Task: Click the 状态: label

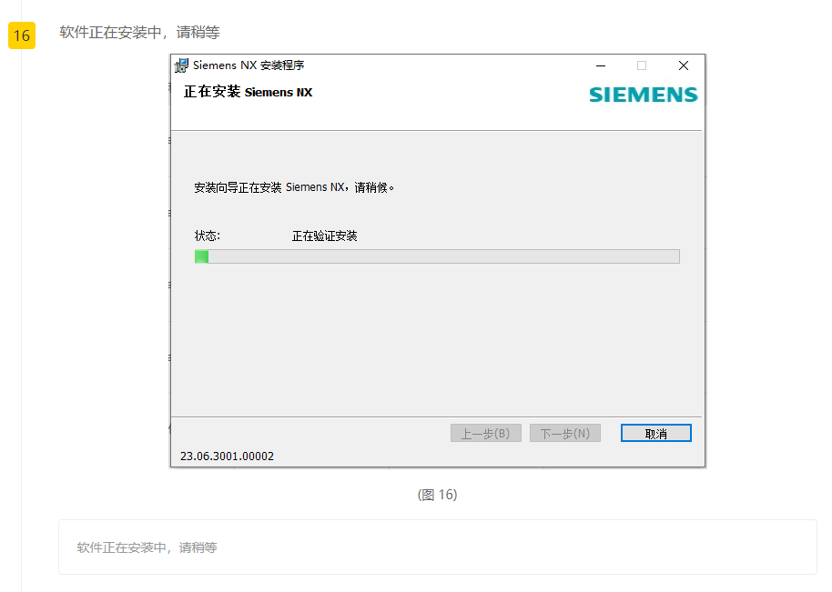Action: click(207, 236)
